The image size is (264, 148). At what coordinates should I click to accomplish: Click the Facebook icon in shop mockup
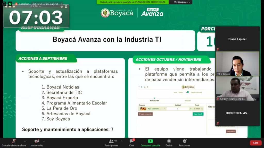click(x=139, y=87)
